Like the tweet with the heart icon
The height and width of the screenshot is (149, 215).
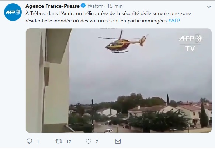coord(89,141)
